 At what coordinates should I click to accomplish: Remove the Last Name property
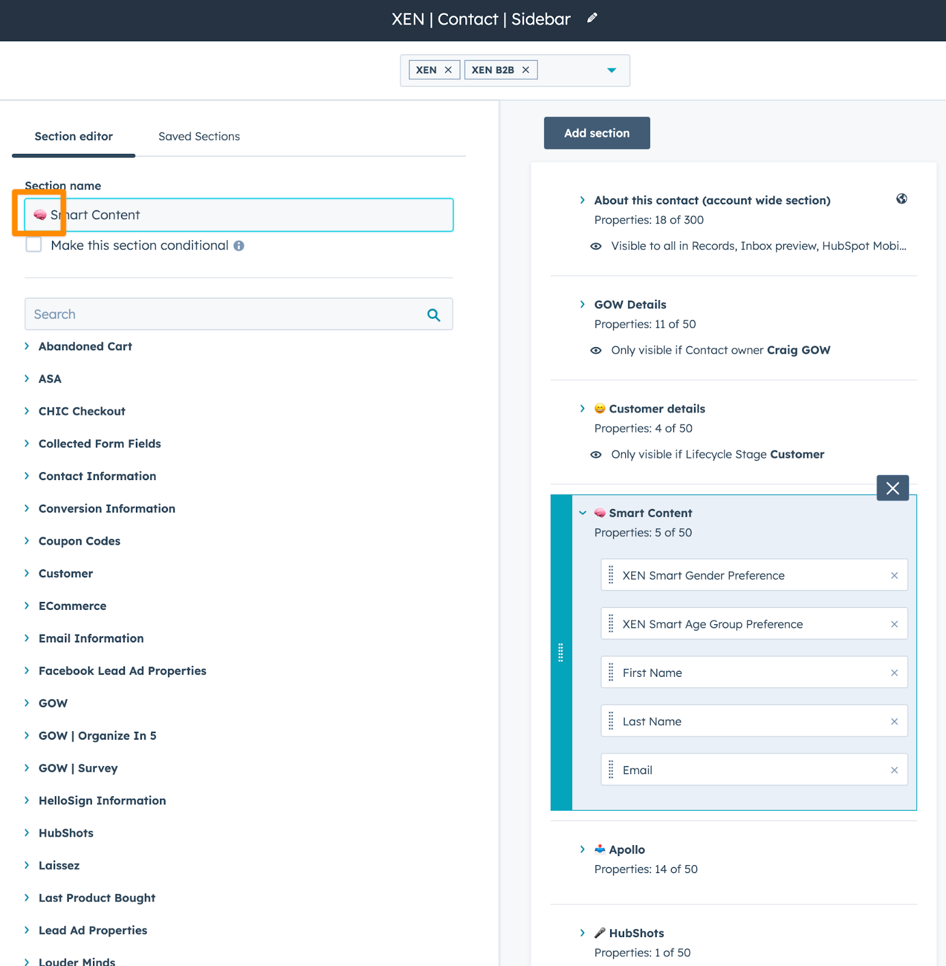tap(895, 721)
